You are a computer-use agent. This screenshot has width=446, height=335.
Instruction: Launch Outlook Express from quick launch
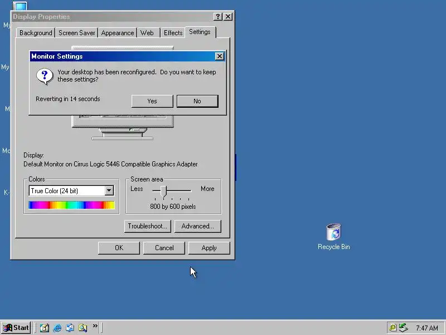[70, 328]
